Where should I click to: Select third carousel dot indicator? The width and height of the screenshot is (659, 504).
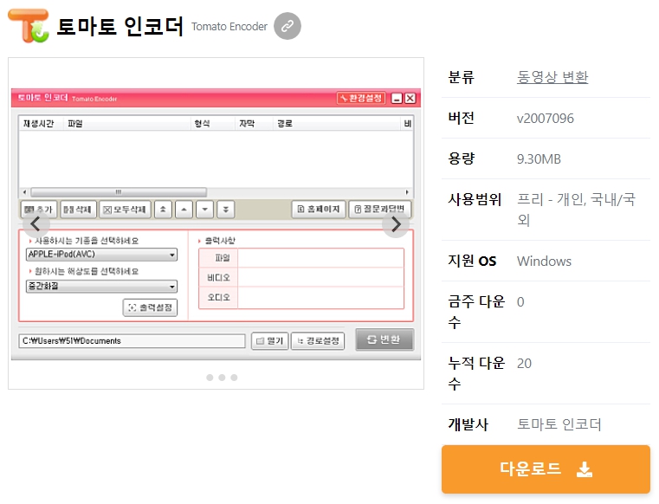(x=234, y=378)
